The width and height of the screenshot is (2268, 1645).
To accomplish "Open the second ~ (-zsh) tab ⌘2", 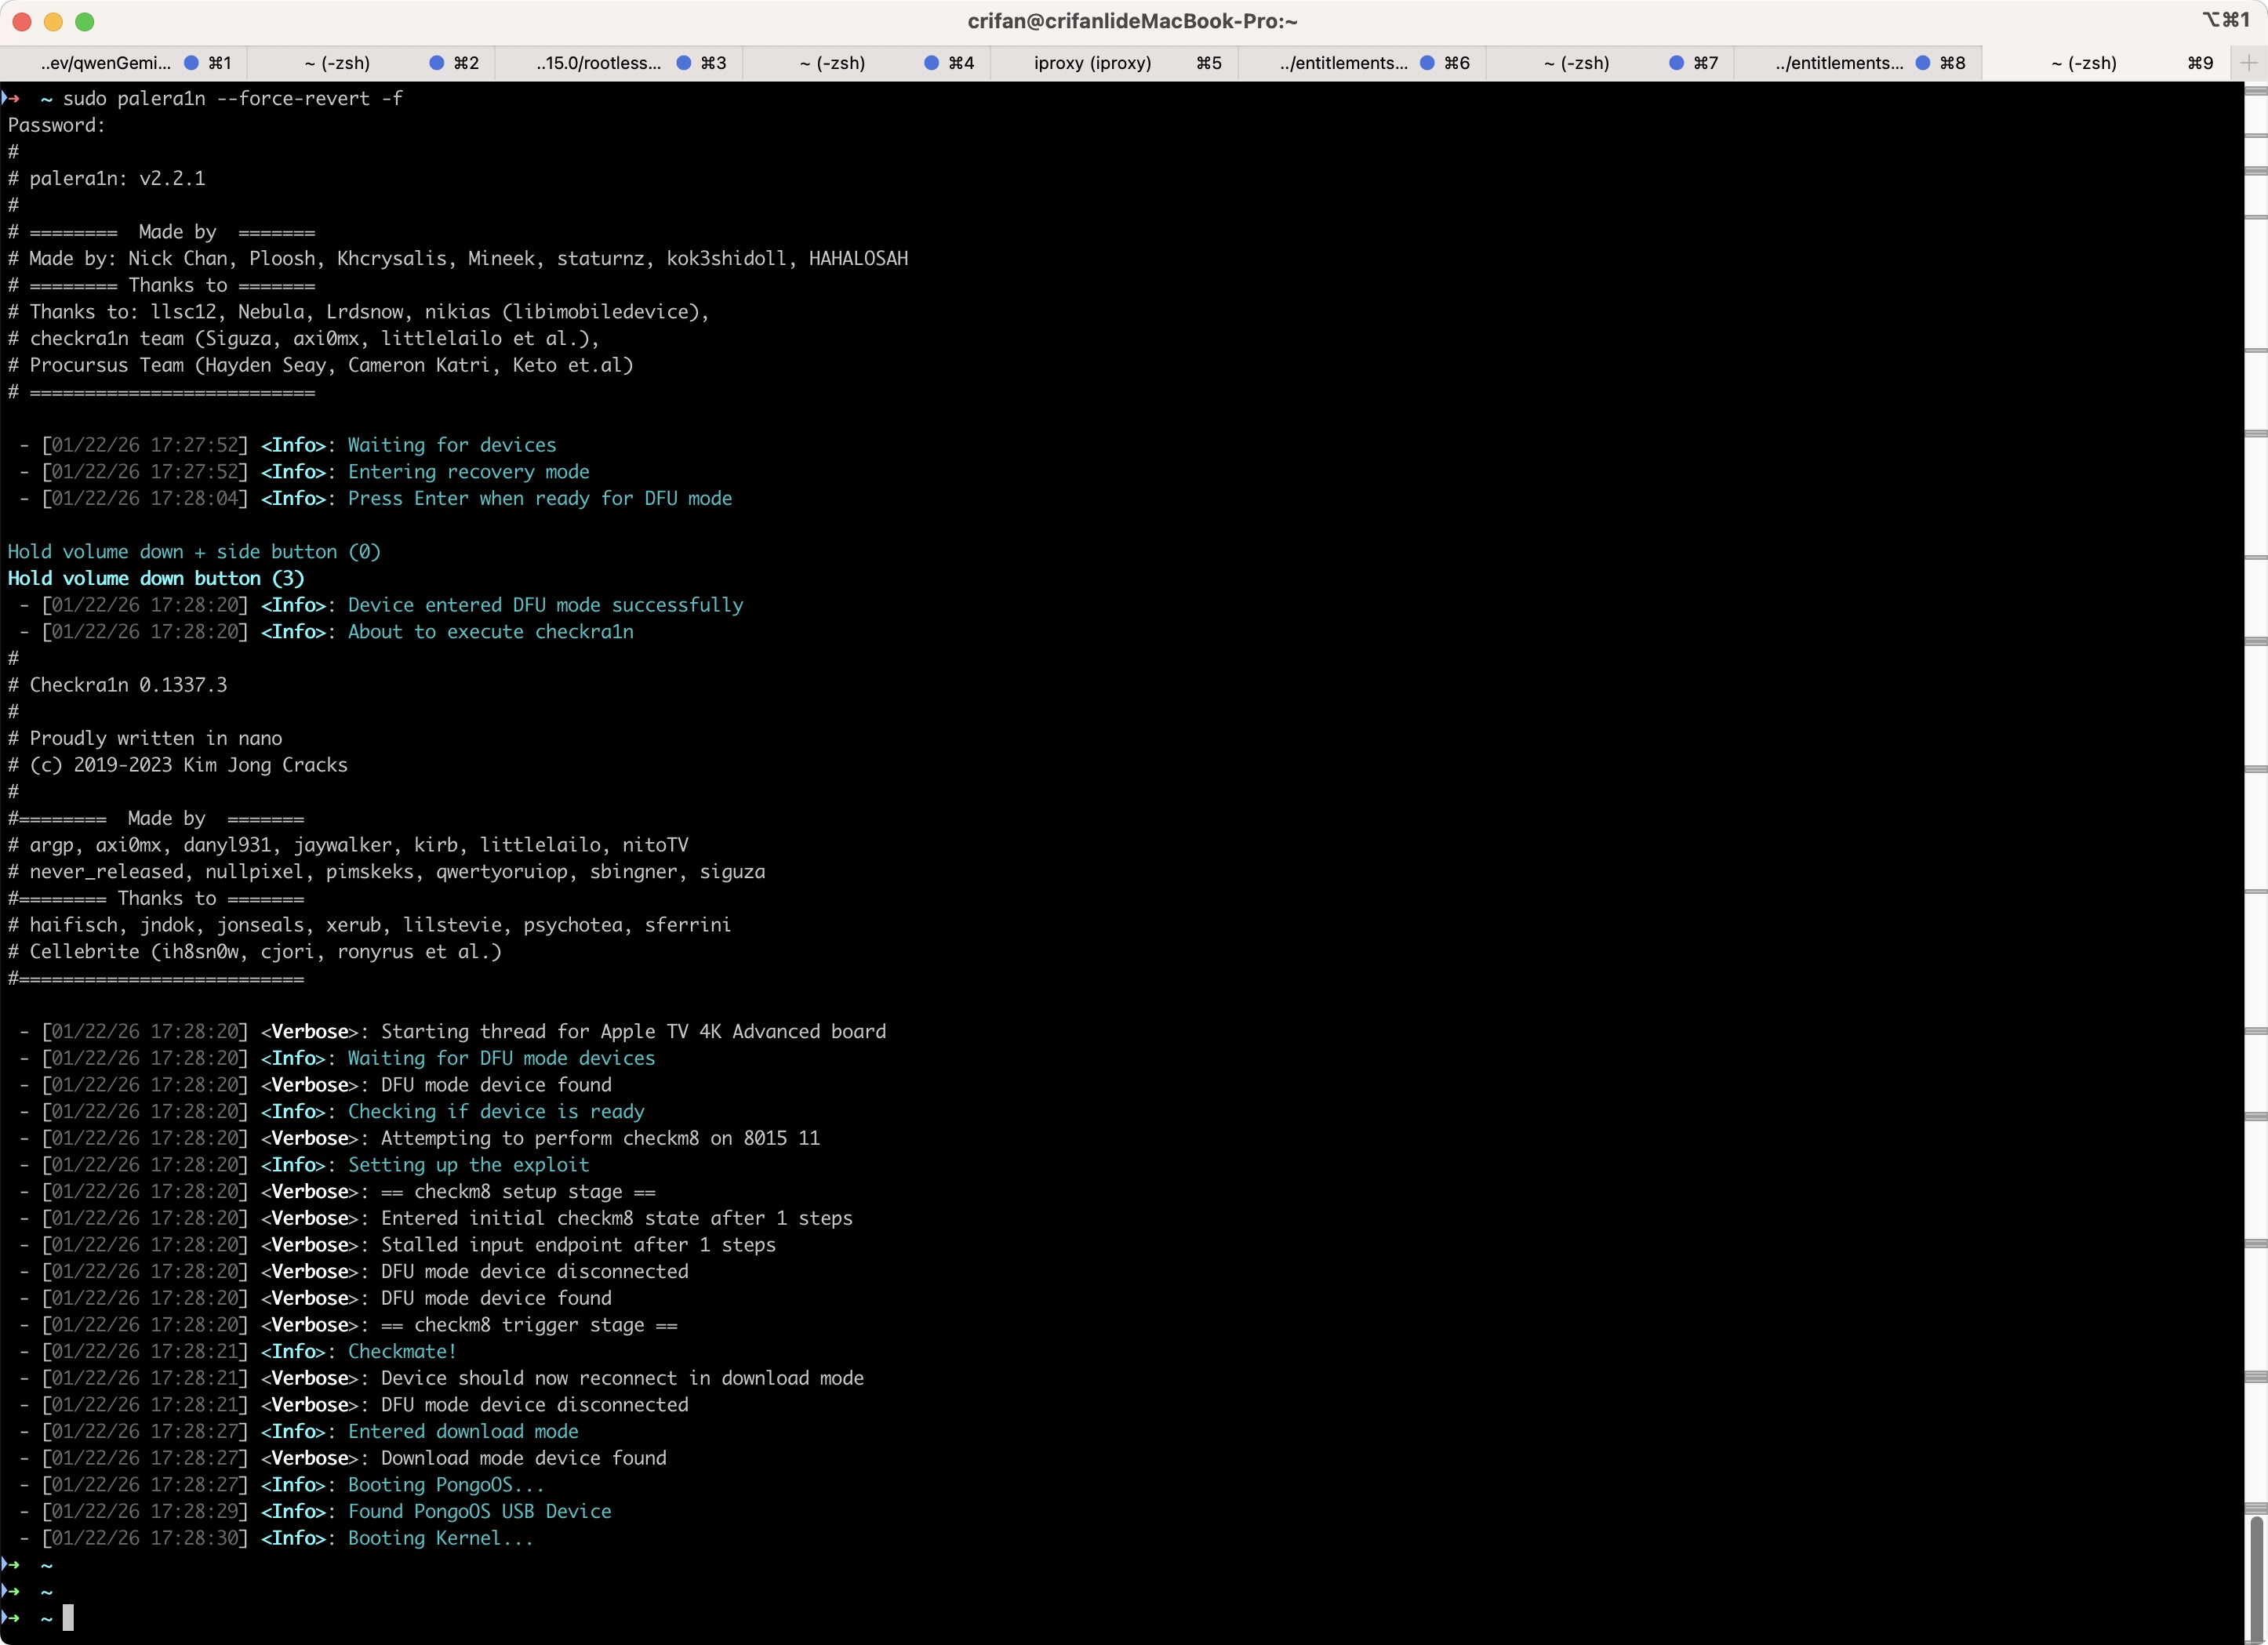I will click(371, 63).
